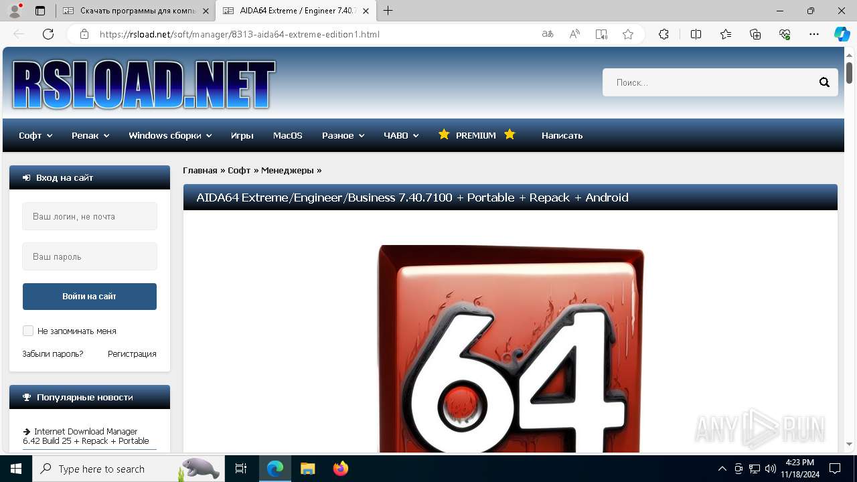Go to Главная breadcrumb link
This screenshot has width=857, height=482.
[200, 170]
